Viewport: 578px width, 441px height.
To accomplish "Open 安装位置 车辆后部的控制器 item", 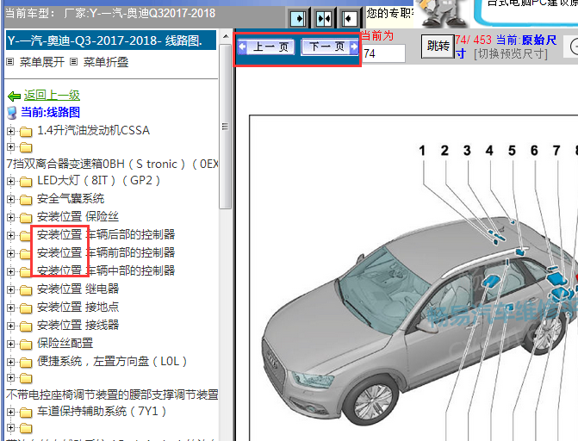I will [x=106, y=234].
